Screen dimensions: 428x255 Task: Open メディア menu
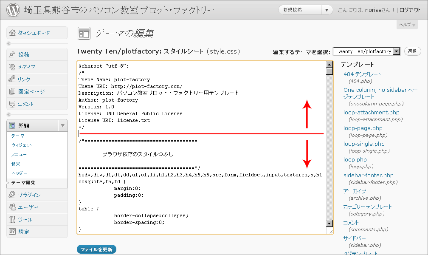pyautogui.click(x=26, y=67)
